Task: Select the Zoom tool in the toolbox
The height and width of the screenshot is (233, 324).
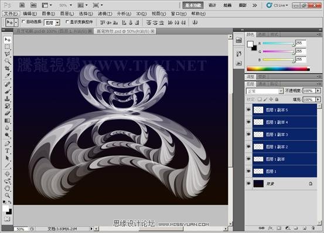Action: pyautogui.click(x=8, y=195)
